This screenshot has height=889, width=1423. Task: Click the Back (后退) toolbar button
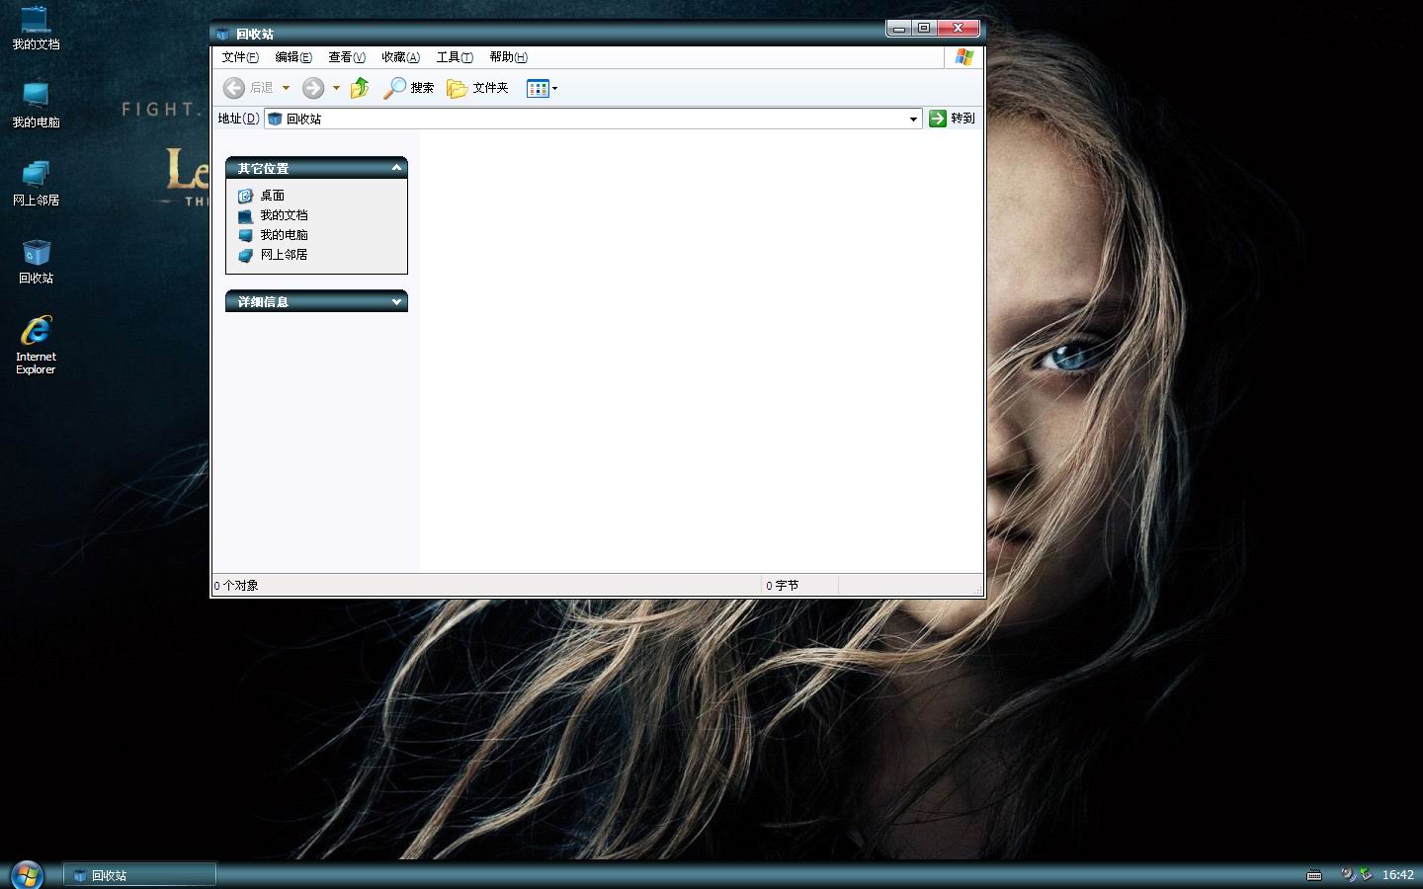point(248,88)
